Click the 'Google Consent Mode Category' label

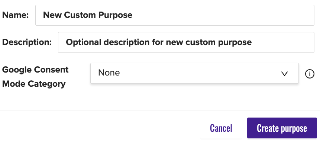[35, 77]
